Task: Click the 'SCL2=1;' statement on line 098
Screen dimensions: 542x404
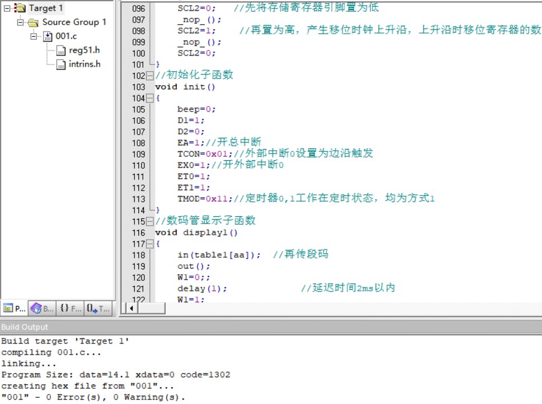Action: pos(197,31)
